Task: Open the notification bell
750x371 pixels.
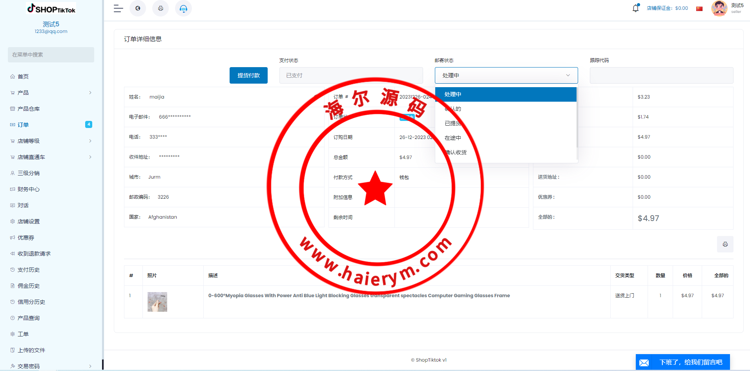Action: 635,8
